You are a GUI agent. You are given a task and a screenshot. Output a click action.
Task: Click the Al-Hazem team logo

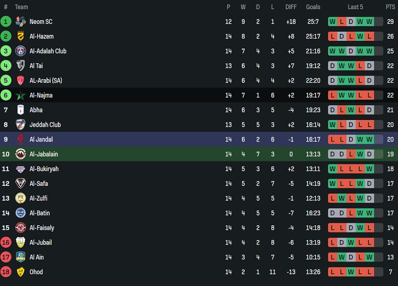[x=20, y=36]
